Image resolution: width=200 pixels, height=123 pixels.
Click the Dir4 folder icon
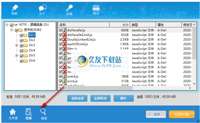coord(26,50)
